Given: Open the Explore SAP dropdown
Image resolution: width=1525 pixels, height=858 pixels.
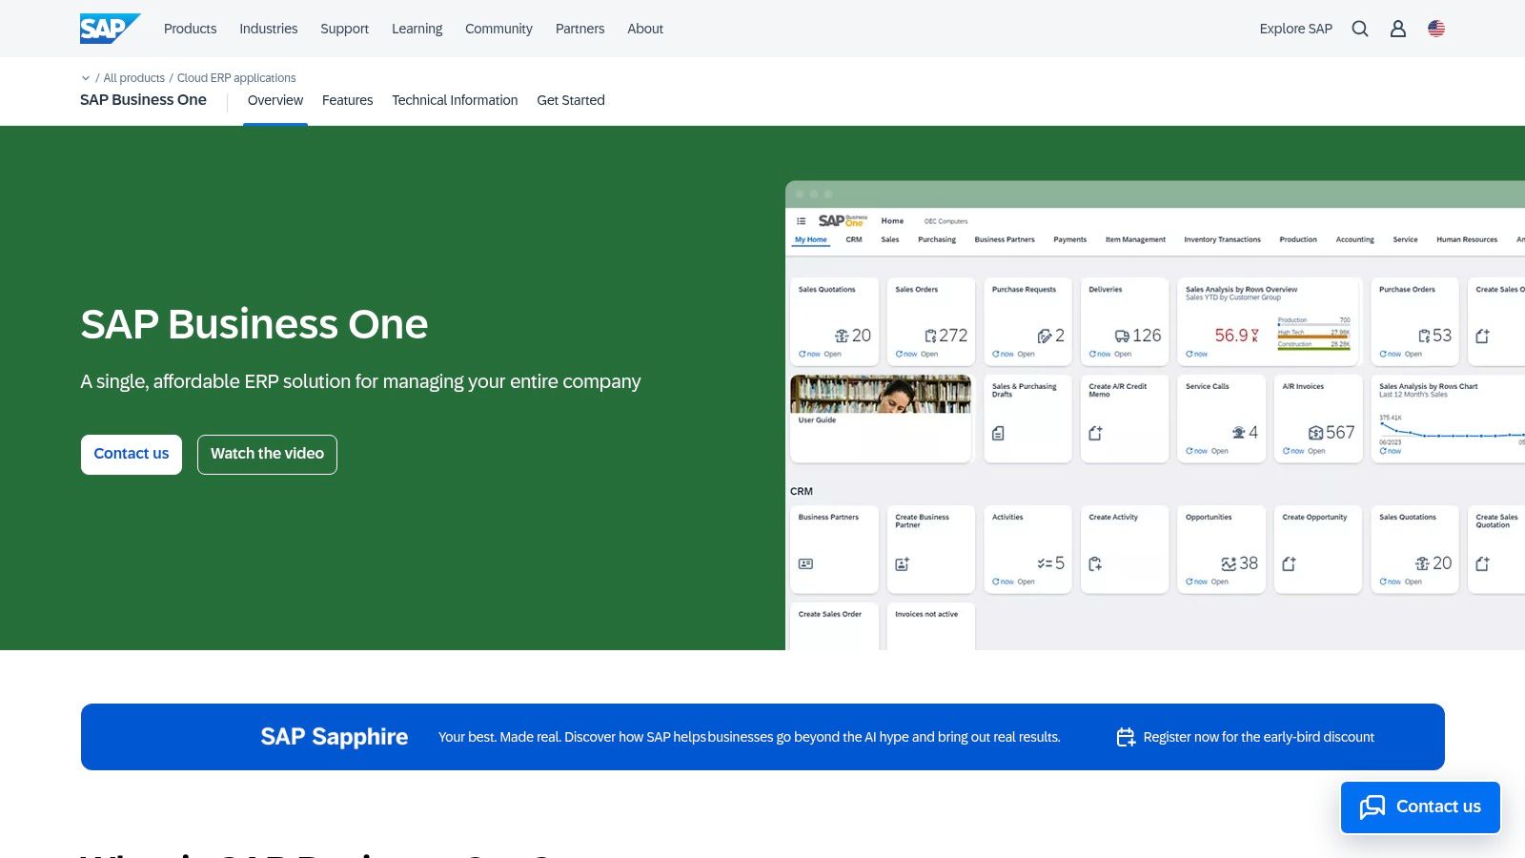Looking at the screenshot, I should click(x=1295, y=29).
